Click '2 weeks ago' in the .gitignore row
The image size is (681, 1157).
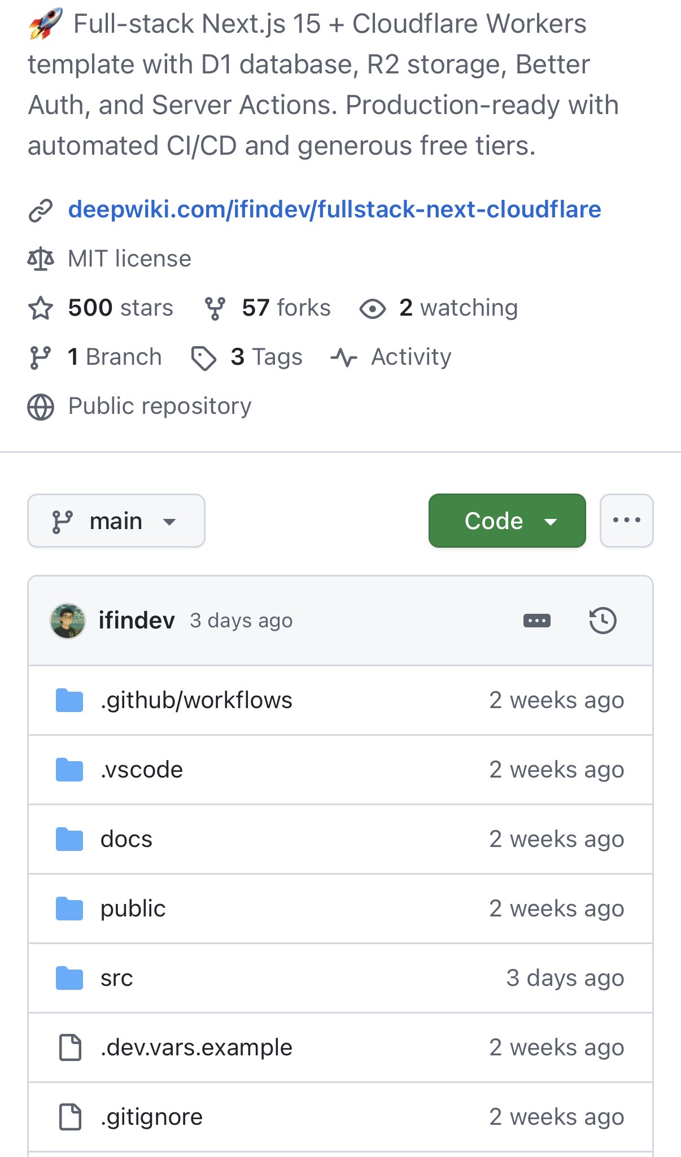(557, 1117)
